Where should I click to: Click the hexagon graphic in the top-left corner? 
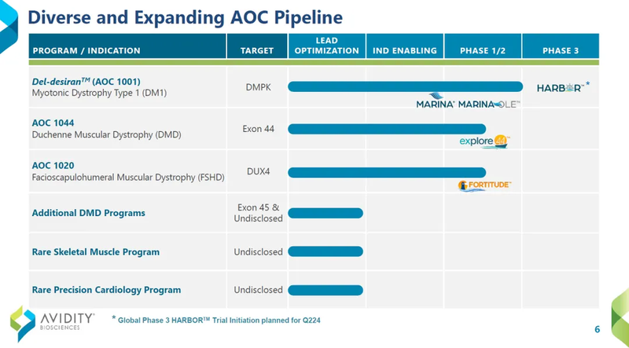coord(9,24)
